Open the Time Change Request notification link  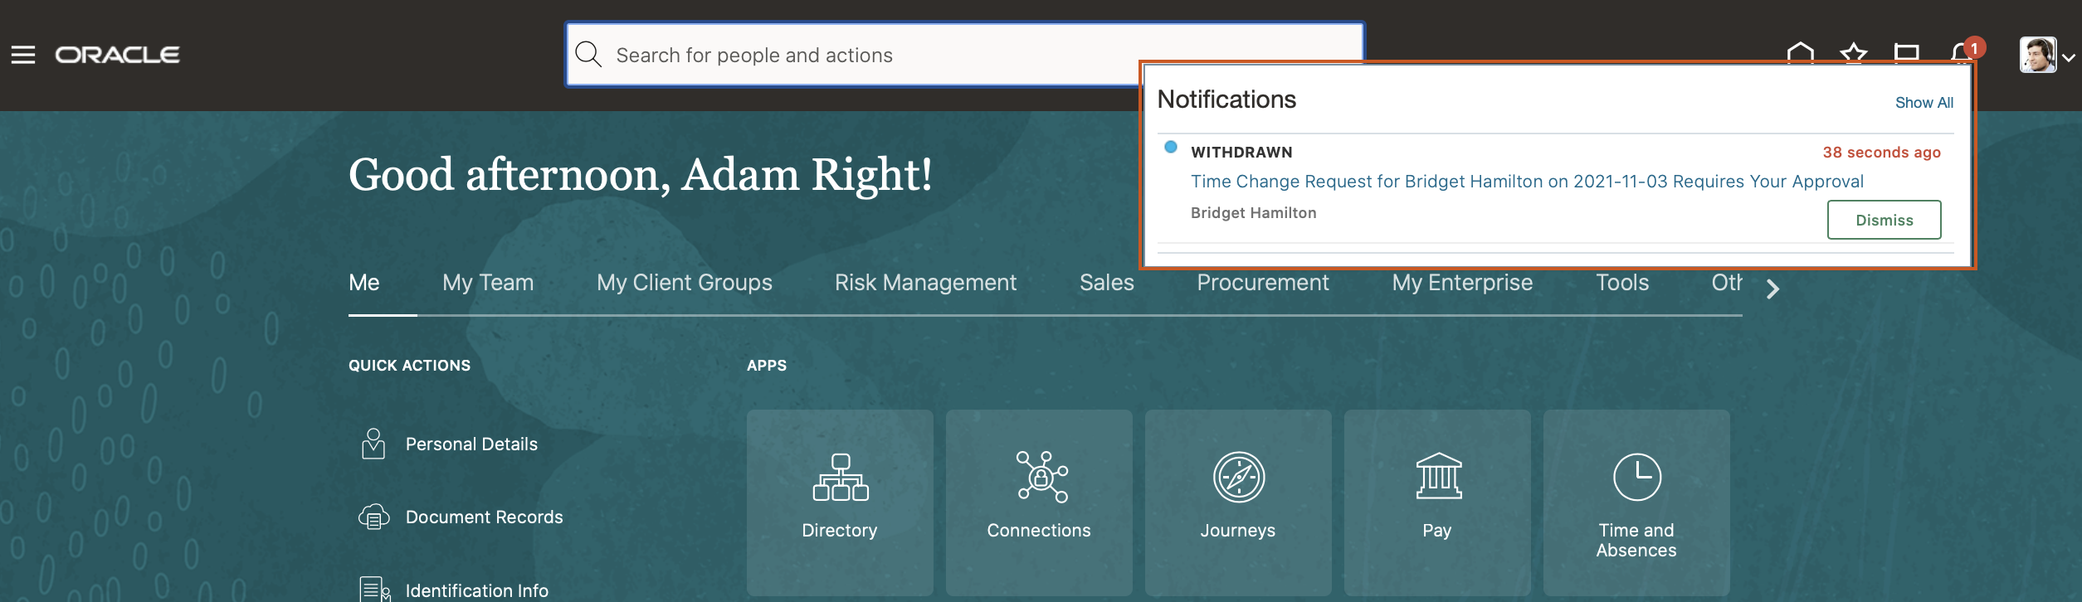click(x=1527, y=182)
